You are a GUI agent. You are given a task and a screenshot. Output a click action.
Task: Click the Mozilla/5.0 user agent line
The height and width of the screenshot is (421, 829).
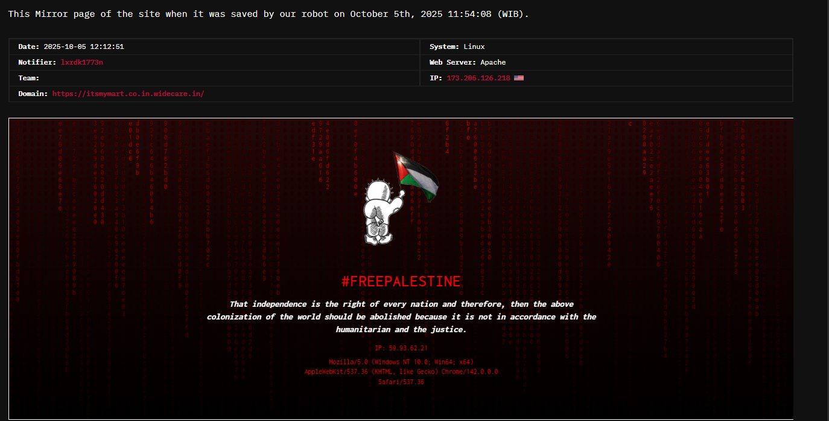(401, 362)
